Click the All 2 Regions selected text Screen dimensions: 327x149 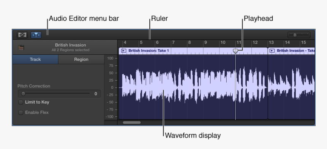tap(70, 50)
